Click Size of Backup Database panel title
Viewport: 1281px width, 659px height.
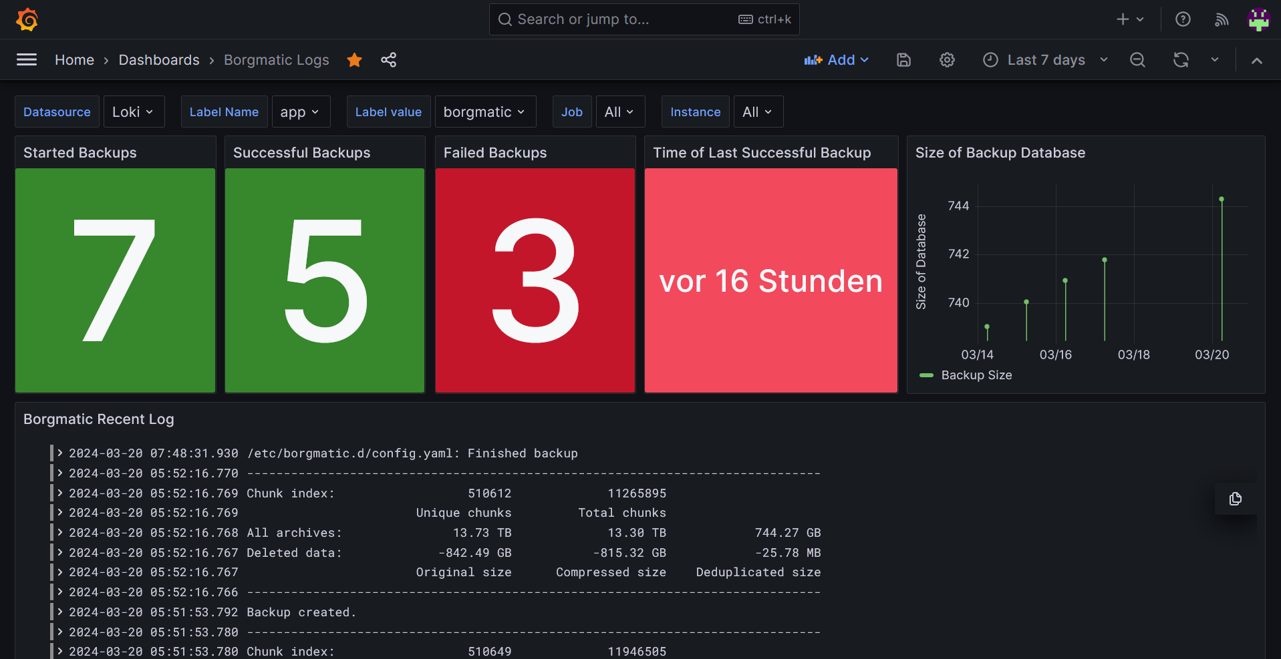tap(1000, 153)
